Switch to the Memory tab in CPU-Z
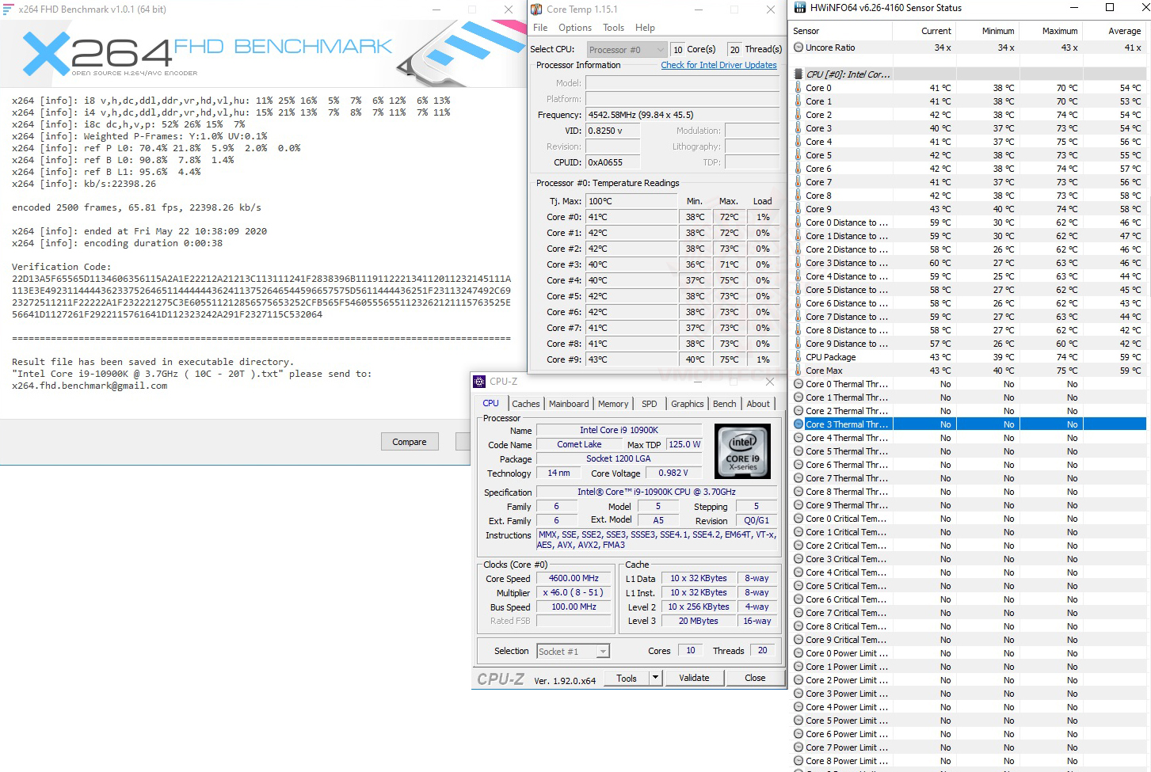 pos(613,404)
